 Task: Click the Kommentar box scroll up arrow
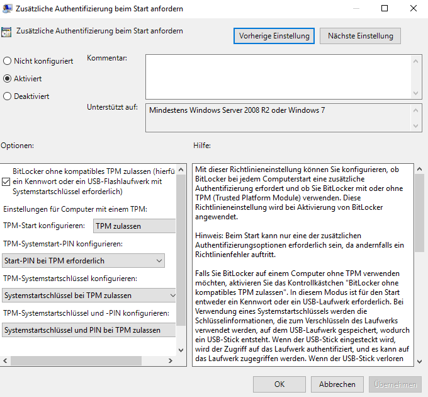(x=415, y=61)
